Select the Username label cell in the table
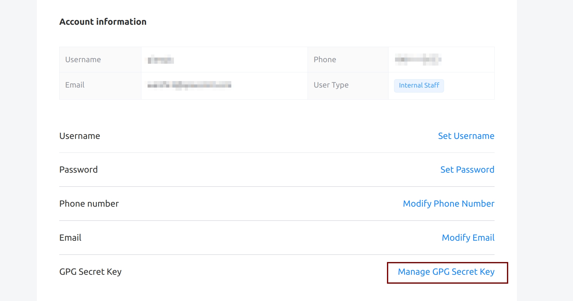The width and height of the screenshot is (573, 301). click(83, 60)
